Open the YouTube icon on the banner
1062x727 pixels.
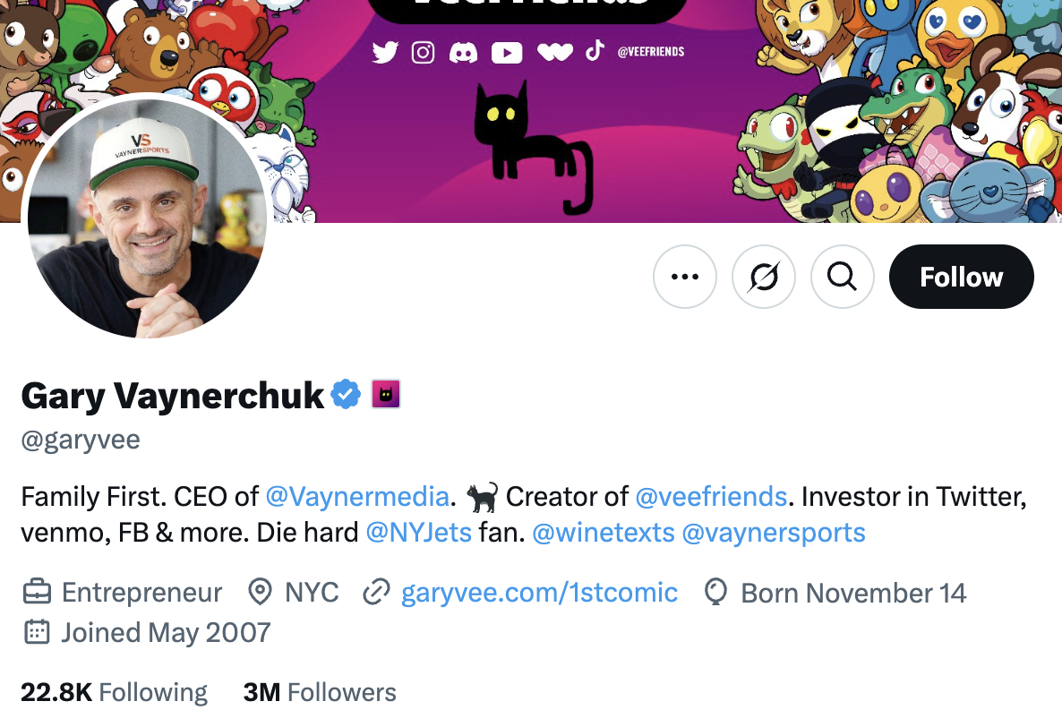507,52
